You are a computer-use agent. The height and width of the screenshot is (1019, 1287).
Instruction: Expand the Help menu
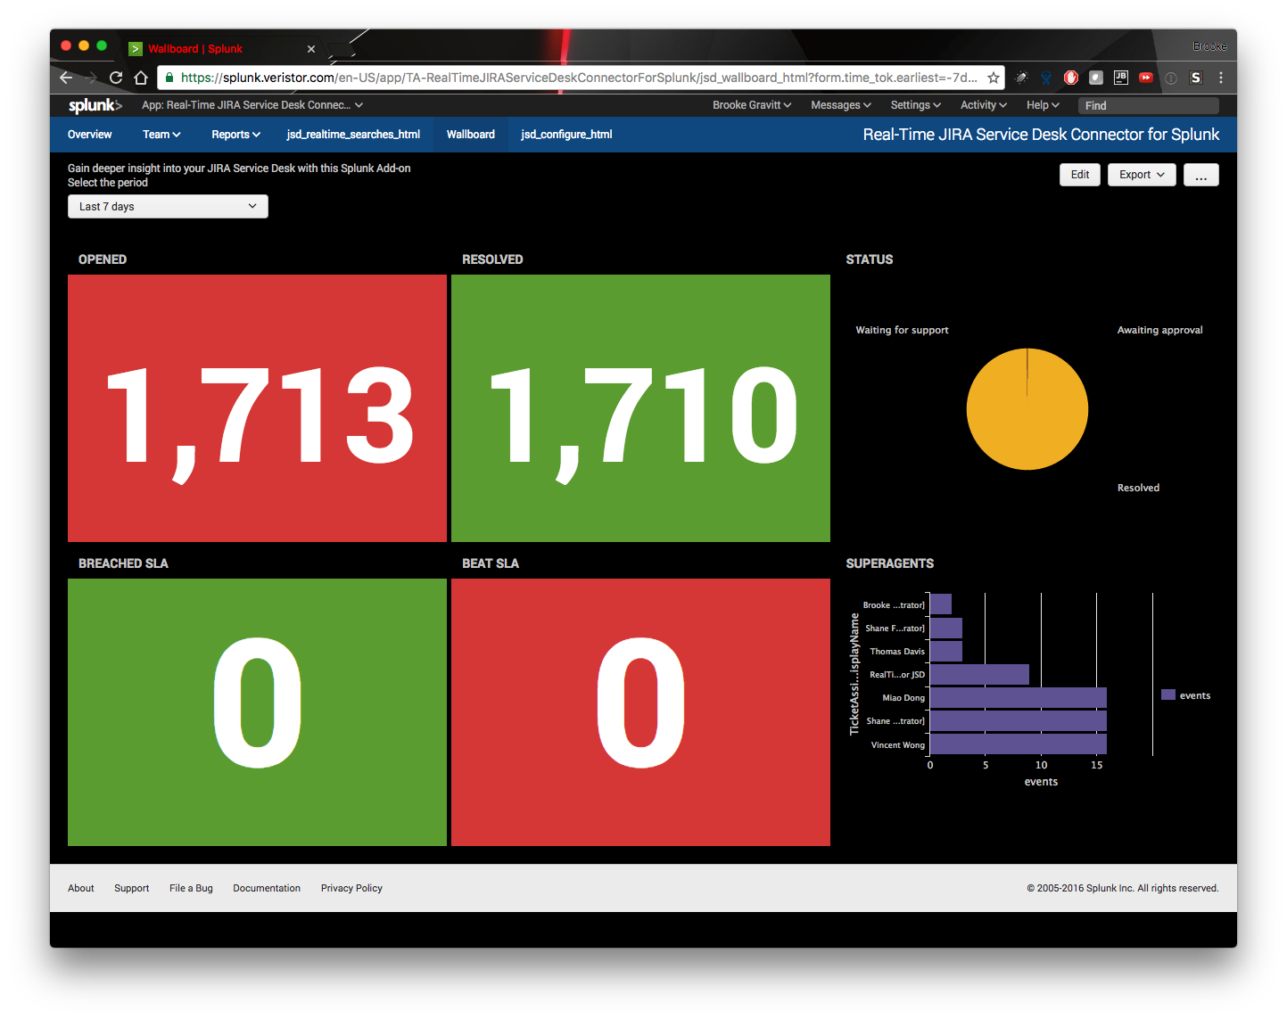[1043, 105]
